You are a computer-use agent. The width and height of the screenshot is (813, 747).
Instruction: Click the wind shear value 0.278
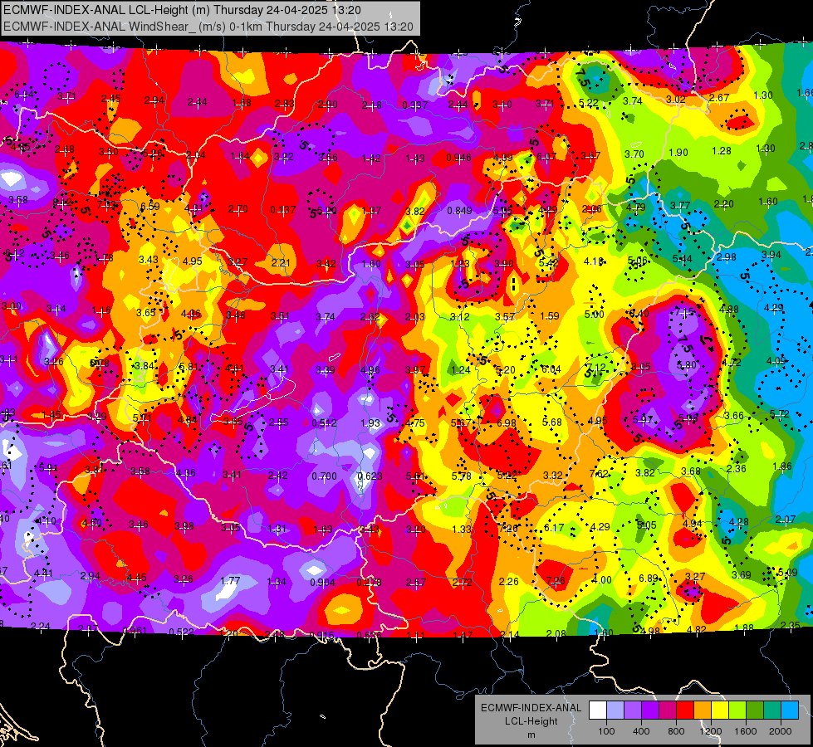tap(370, 583)
